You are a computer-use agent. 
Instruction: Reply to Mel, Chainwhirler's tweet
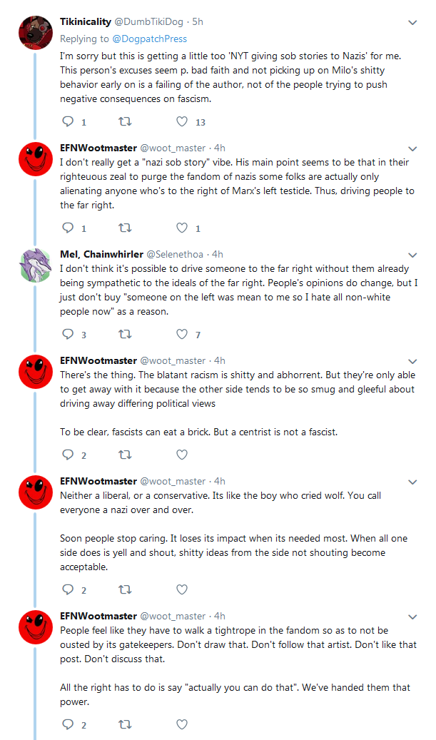[69, 334]
